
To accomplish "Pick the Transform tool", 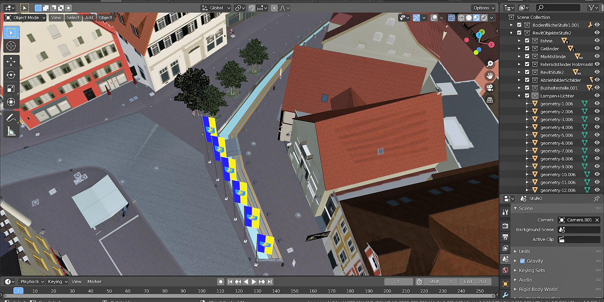I will [11, 102].
